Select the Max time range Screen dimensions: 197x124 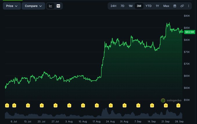coord(166,6)
